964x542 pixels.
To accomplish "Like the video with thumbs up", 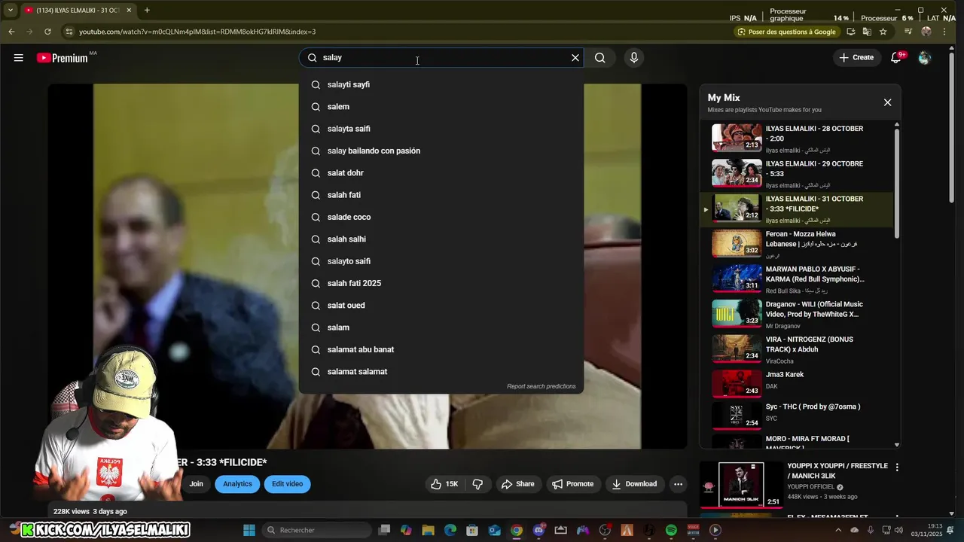I will [444, 484].
